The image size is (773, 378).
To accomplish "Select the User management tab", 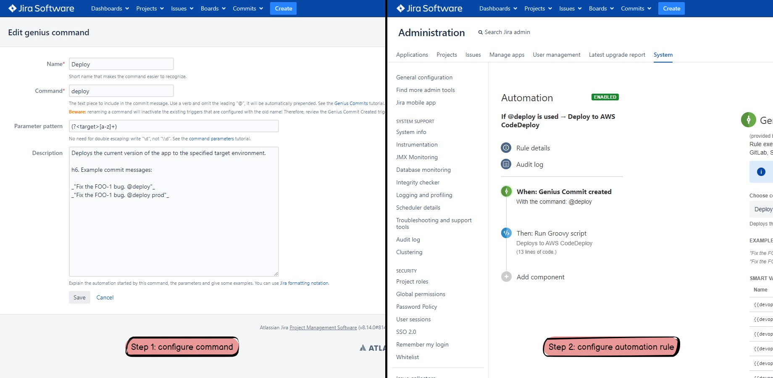I will pyautogui.click(x=557, y=55).
